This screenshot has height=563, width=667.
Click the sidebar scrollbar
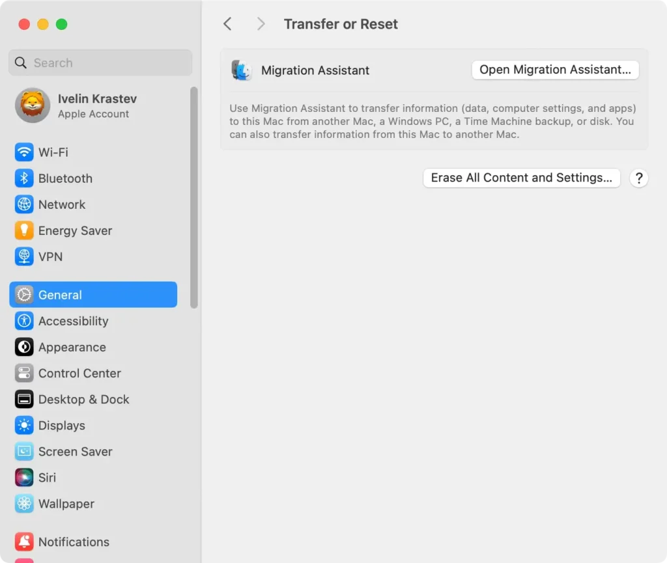[194, 198]
